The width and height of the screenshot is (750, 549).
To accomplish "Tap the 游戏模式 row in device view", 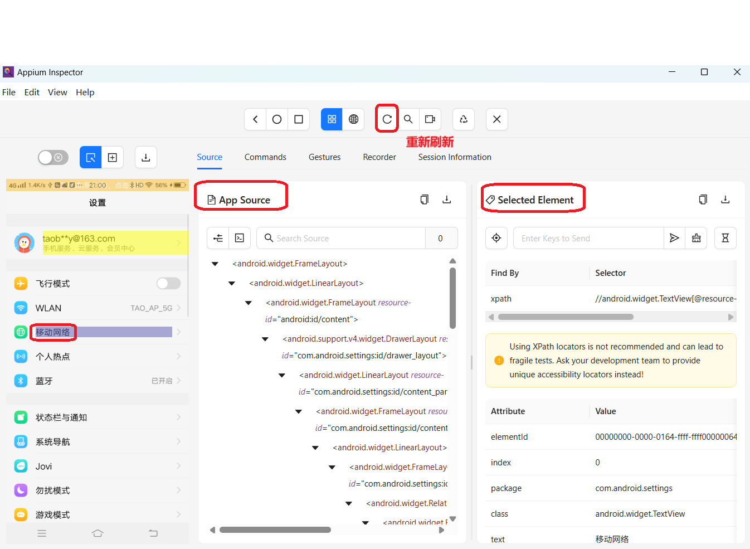I will pos(98,515).
